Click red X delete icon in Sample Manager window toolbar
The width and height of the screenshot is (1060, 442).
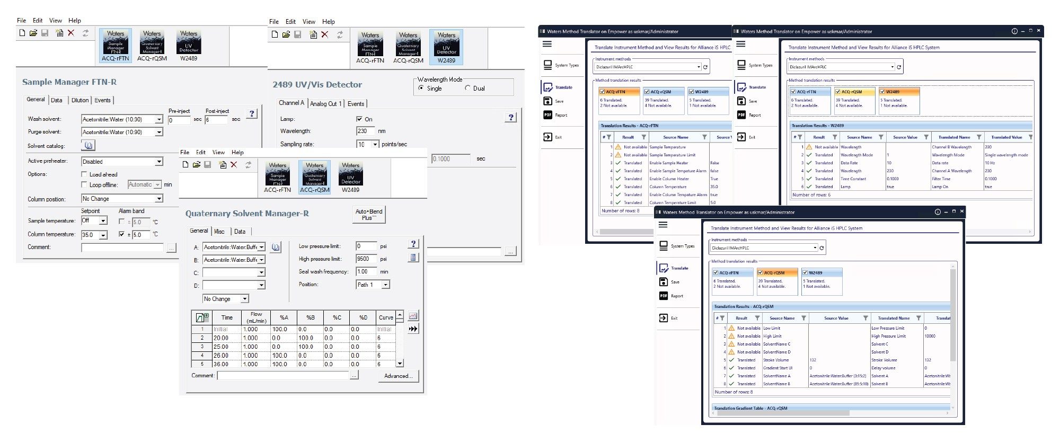point(71,33)
